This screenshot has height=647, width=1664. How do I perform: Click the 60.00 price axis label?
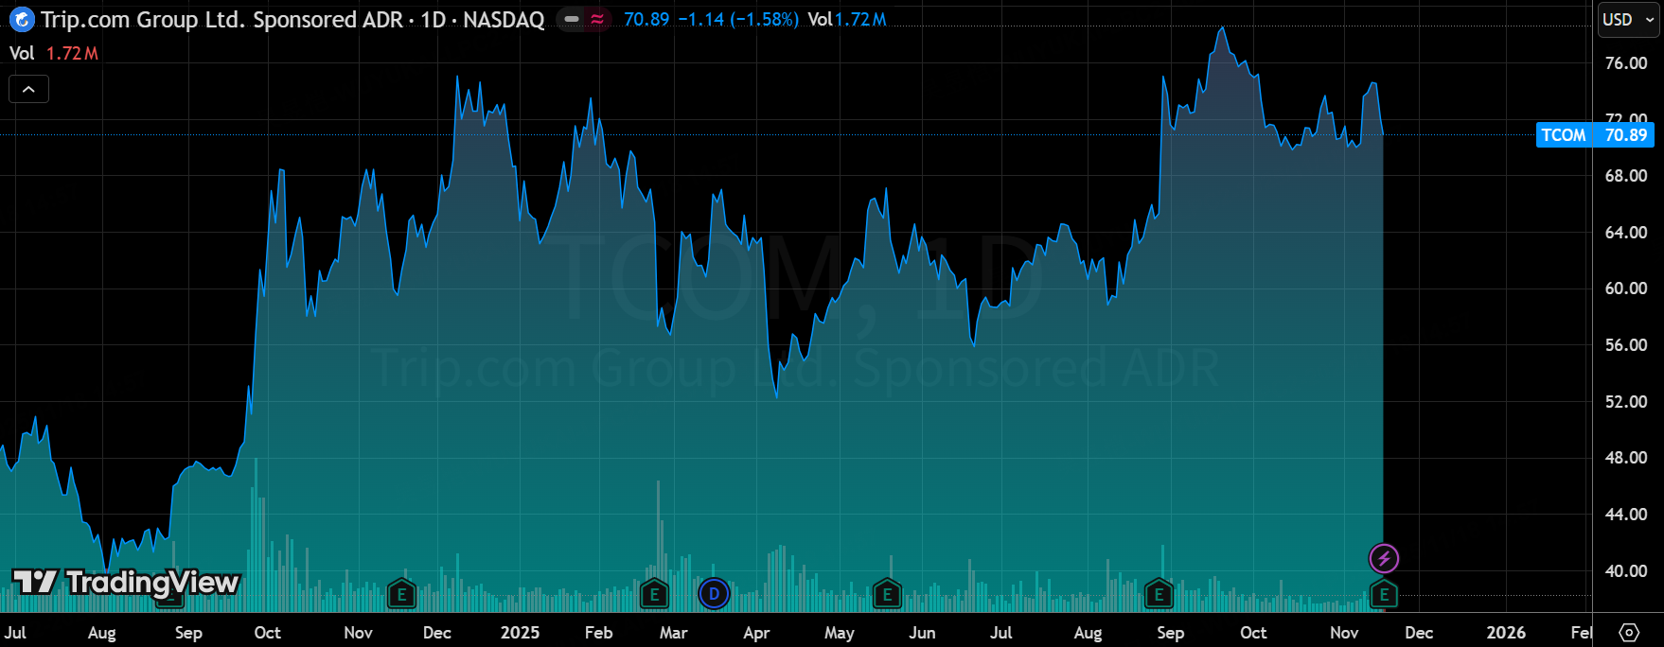tap(1626, 289)
